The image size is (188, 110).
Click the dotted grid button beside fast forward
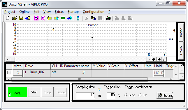pyautogui.click(x=164, y=59)
